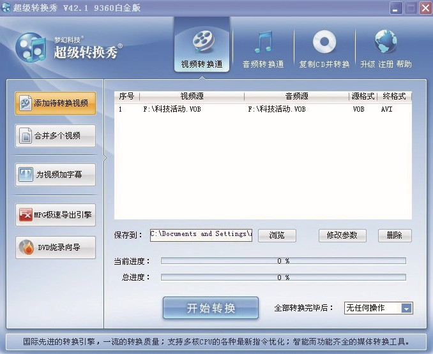Click the globe icon of 升级 注册 帮助
This screenshot has height=354, width=433.
(x=386, y=41)
